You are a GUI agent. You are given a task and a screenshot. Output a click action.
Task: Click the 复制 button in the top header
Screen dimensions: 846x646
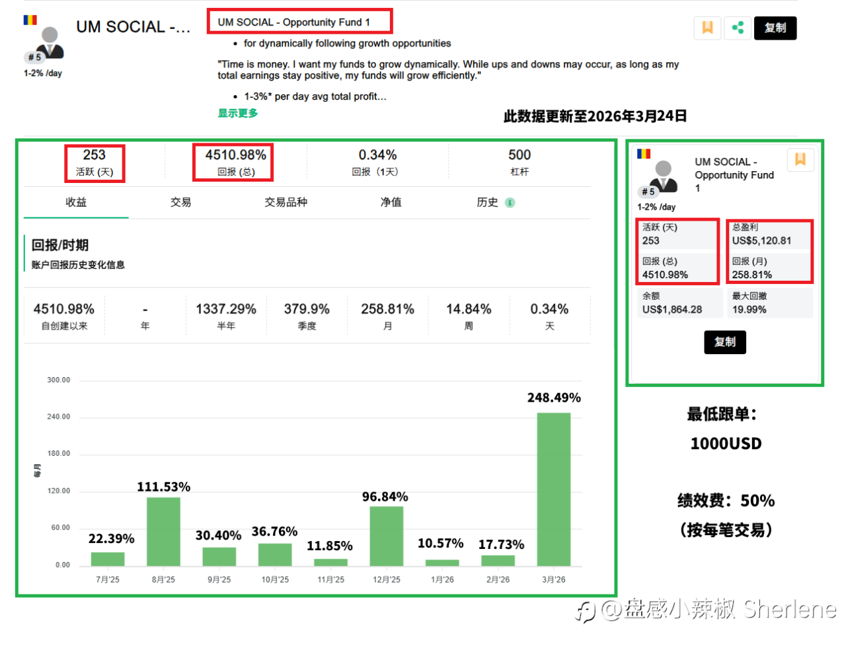click(775, 28)
